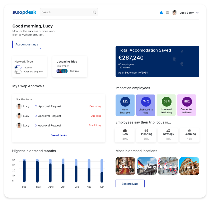Click the Lucy Boom username
Viewport: 211px width, 202px height.
click(x=187, y=13)
